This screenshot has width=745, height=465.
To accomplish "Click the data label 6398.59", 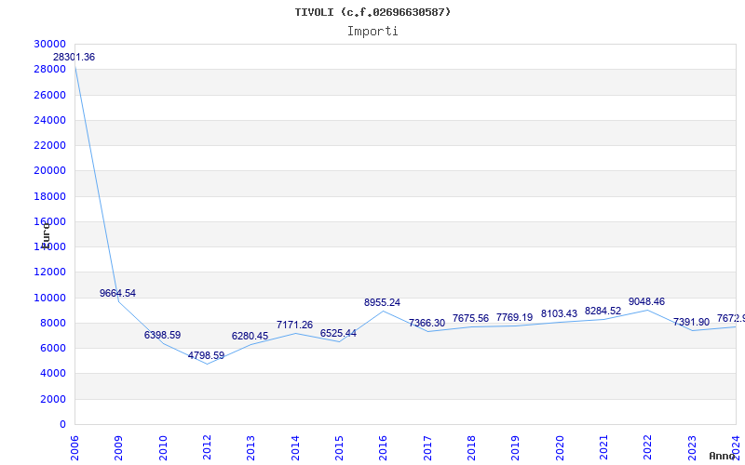I will [x=162, y=335].
